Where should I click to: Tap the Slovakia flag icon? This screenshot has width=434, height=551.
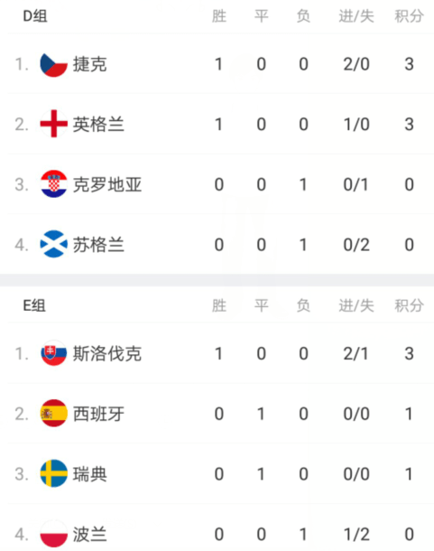pyautogui.click(x=54, y=353)
